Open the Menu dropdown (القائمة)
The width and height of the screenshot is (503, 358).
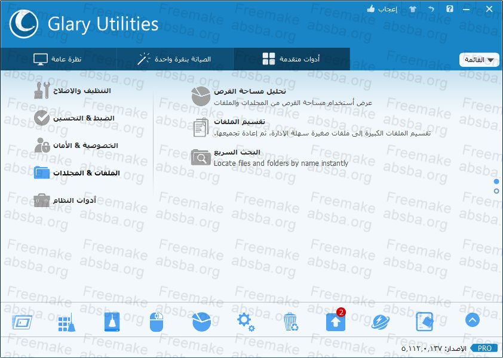click(479, 60)
